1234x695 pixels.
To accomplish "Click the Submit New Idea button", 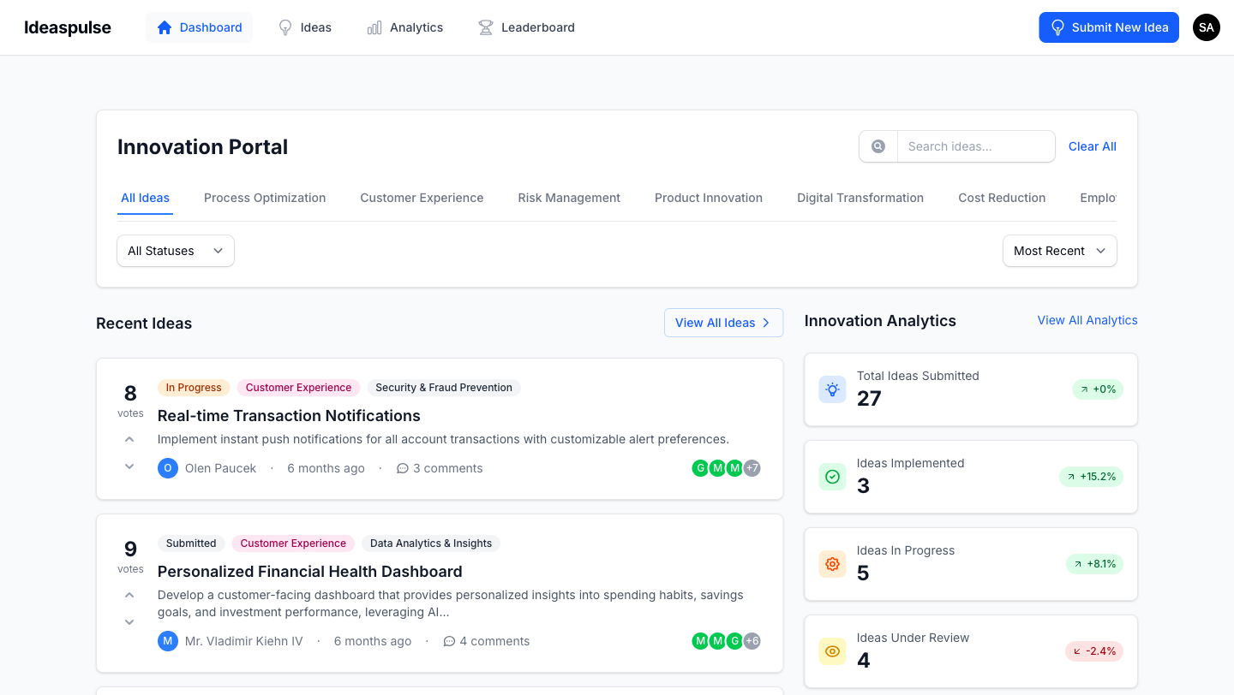I will coord(1109,27).
